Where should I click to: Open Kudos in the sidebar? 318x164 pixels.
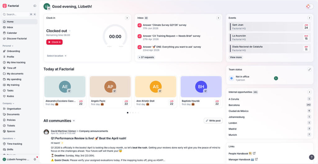pyautogui.click(x=20, y=96)
